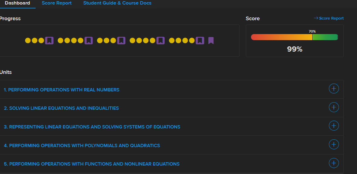Expand unit 3 Representing Linear Equations plus button
The width and height of the screenshot is (357, 174).
coord(334,125)
